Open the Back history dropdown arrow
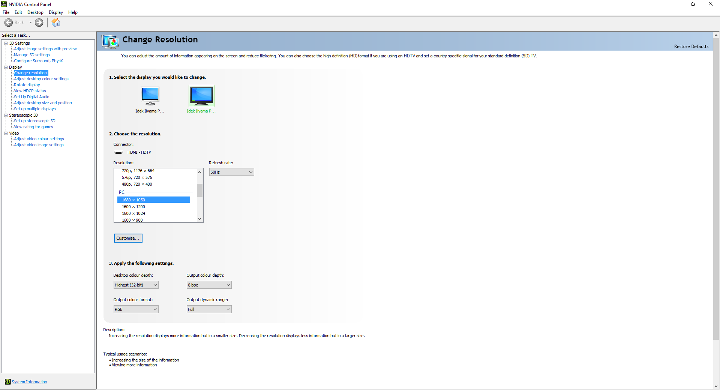720x390 pixels. coord(30,22)
